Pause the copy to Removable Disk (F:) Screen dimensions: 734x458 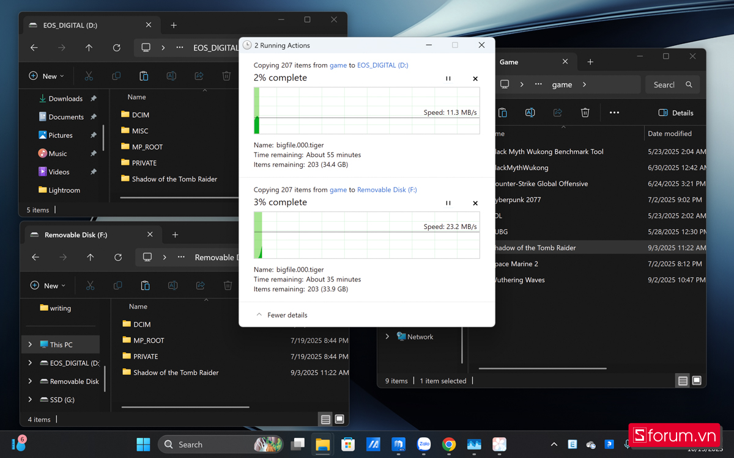pos(448,203)
